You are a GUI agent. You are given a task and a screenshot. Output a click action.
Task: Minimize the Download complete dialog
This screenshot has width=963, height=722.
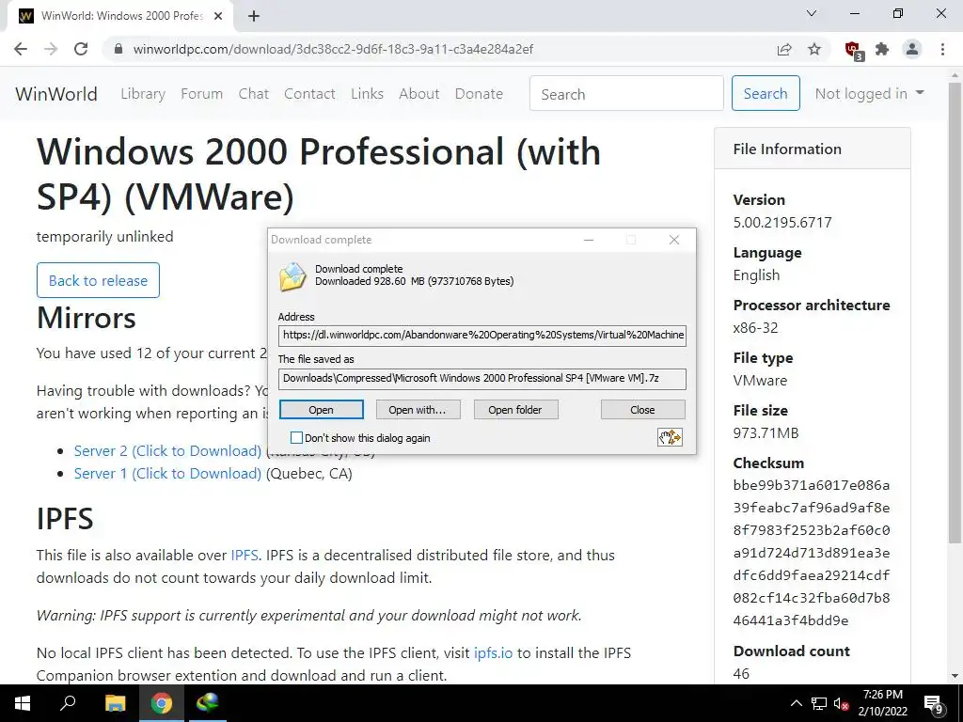(589, 240)
